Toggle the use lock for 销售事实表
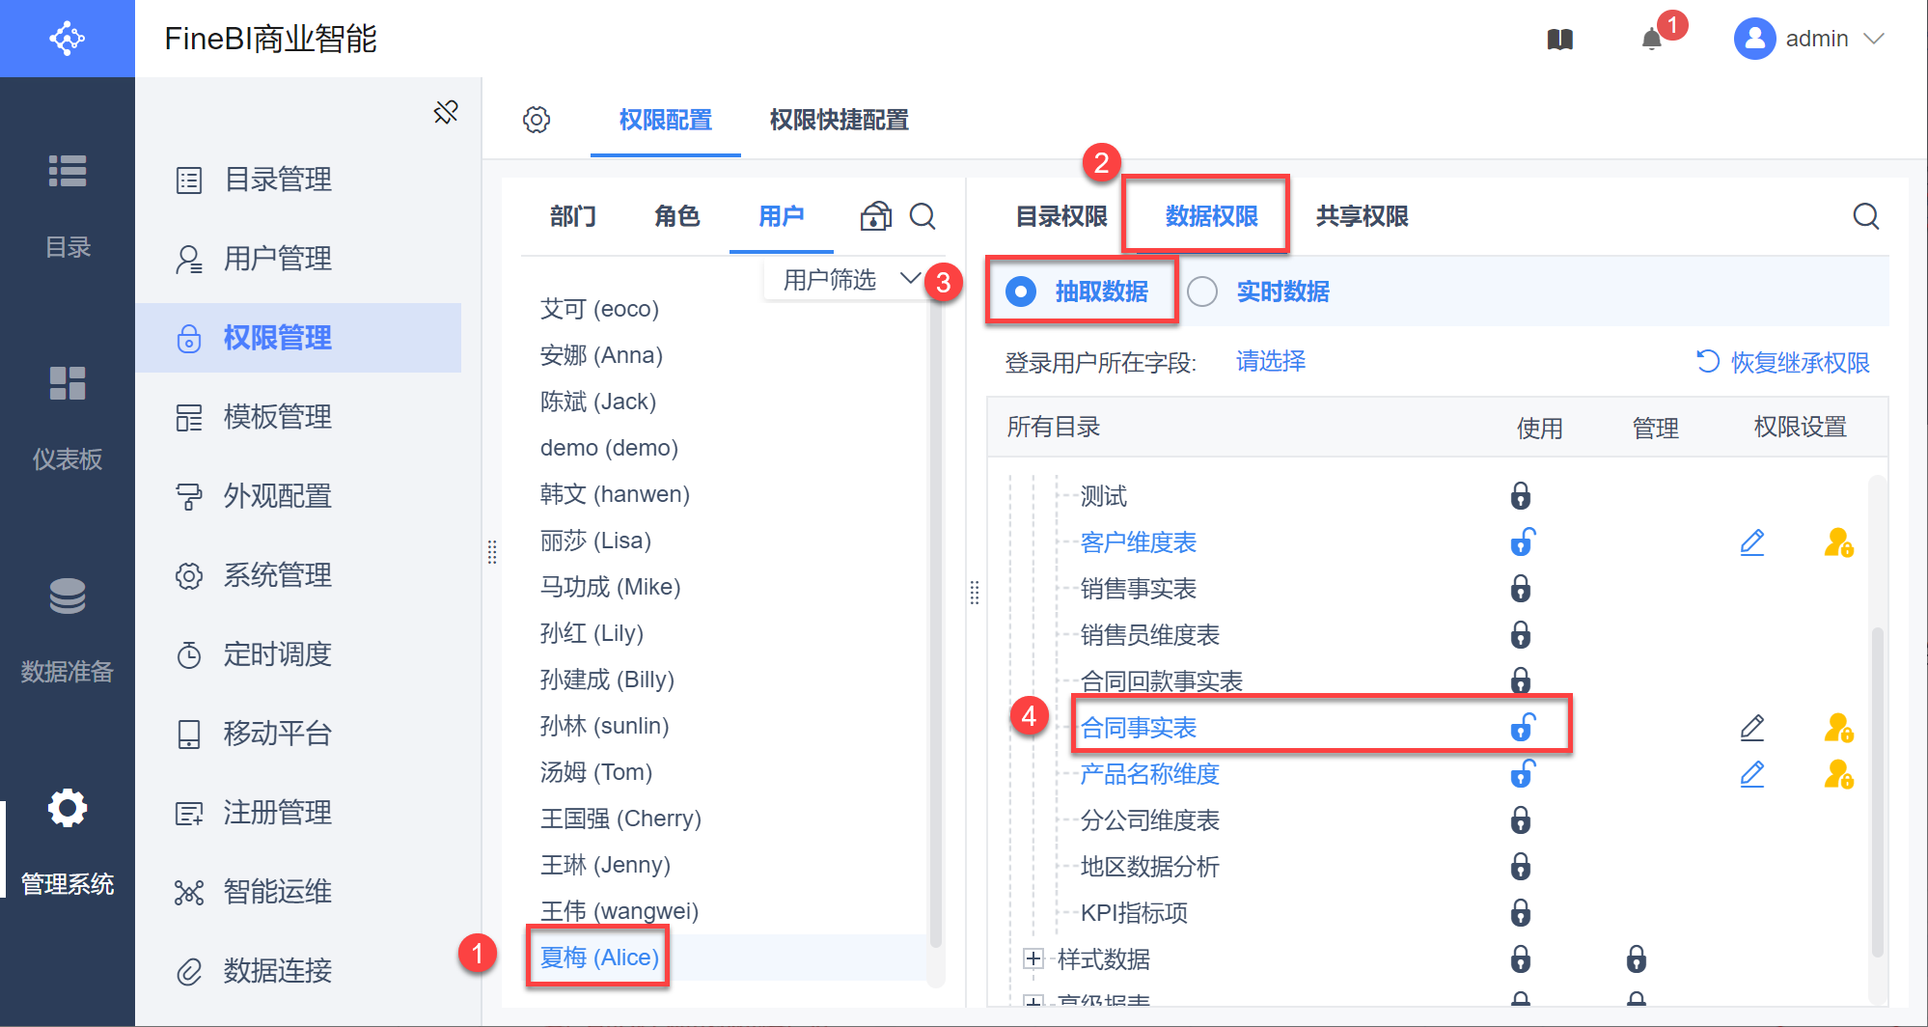The width and height of the screenshot is (1928, 1027). (1520, 589)
